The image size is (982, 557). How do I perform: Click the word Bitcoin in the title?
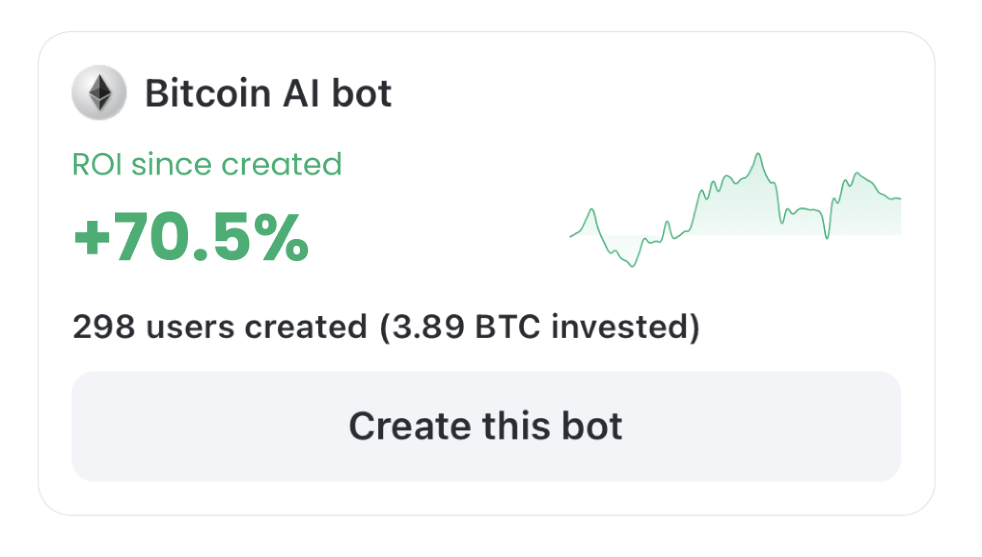point(208,93)
